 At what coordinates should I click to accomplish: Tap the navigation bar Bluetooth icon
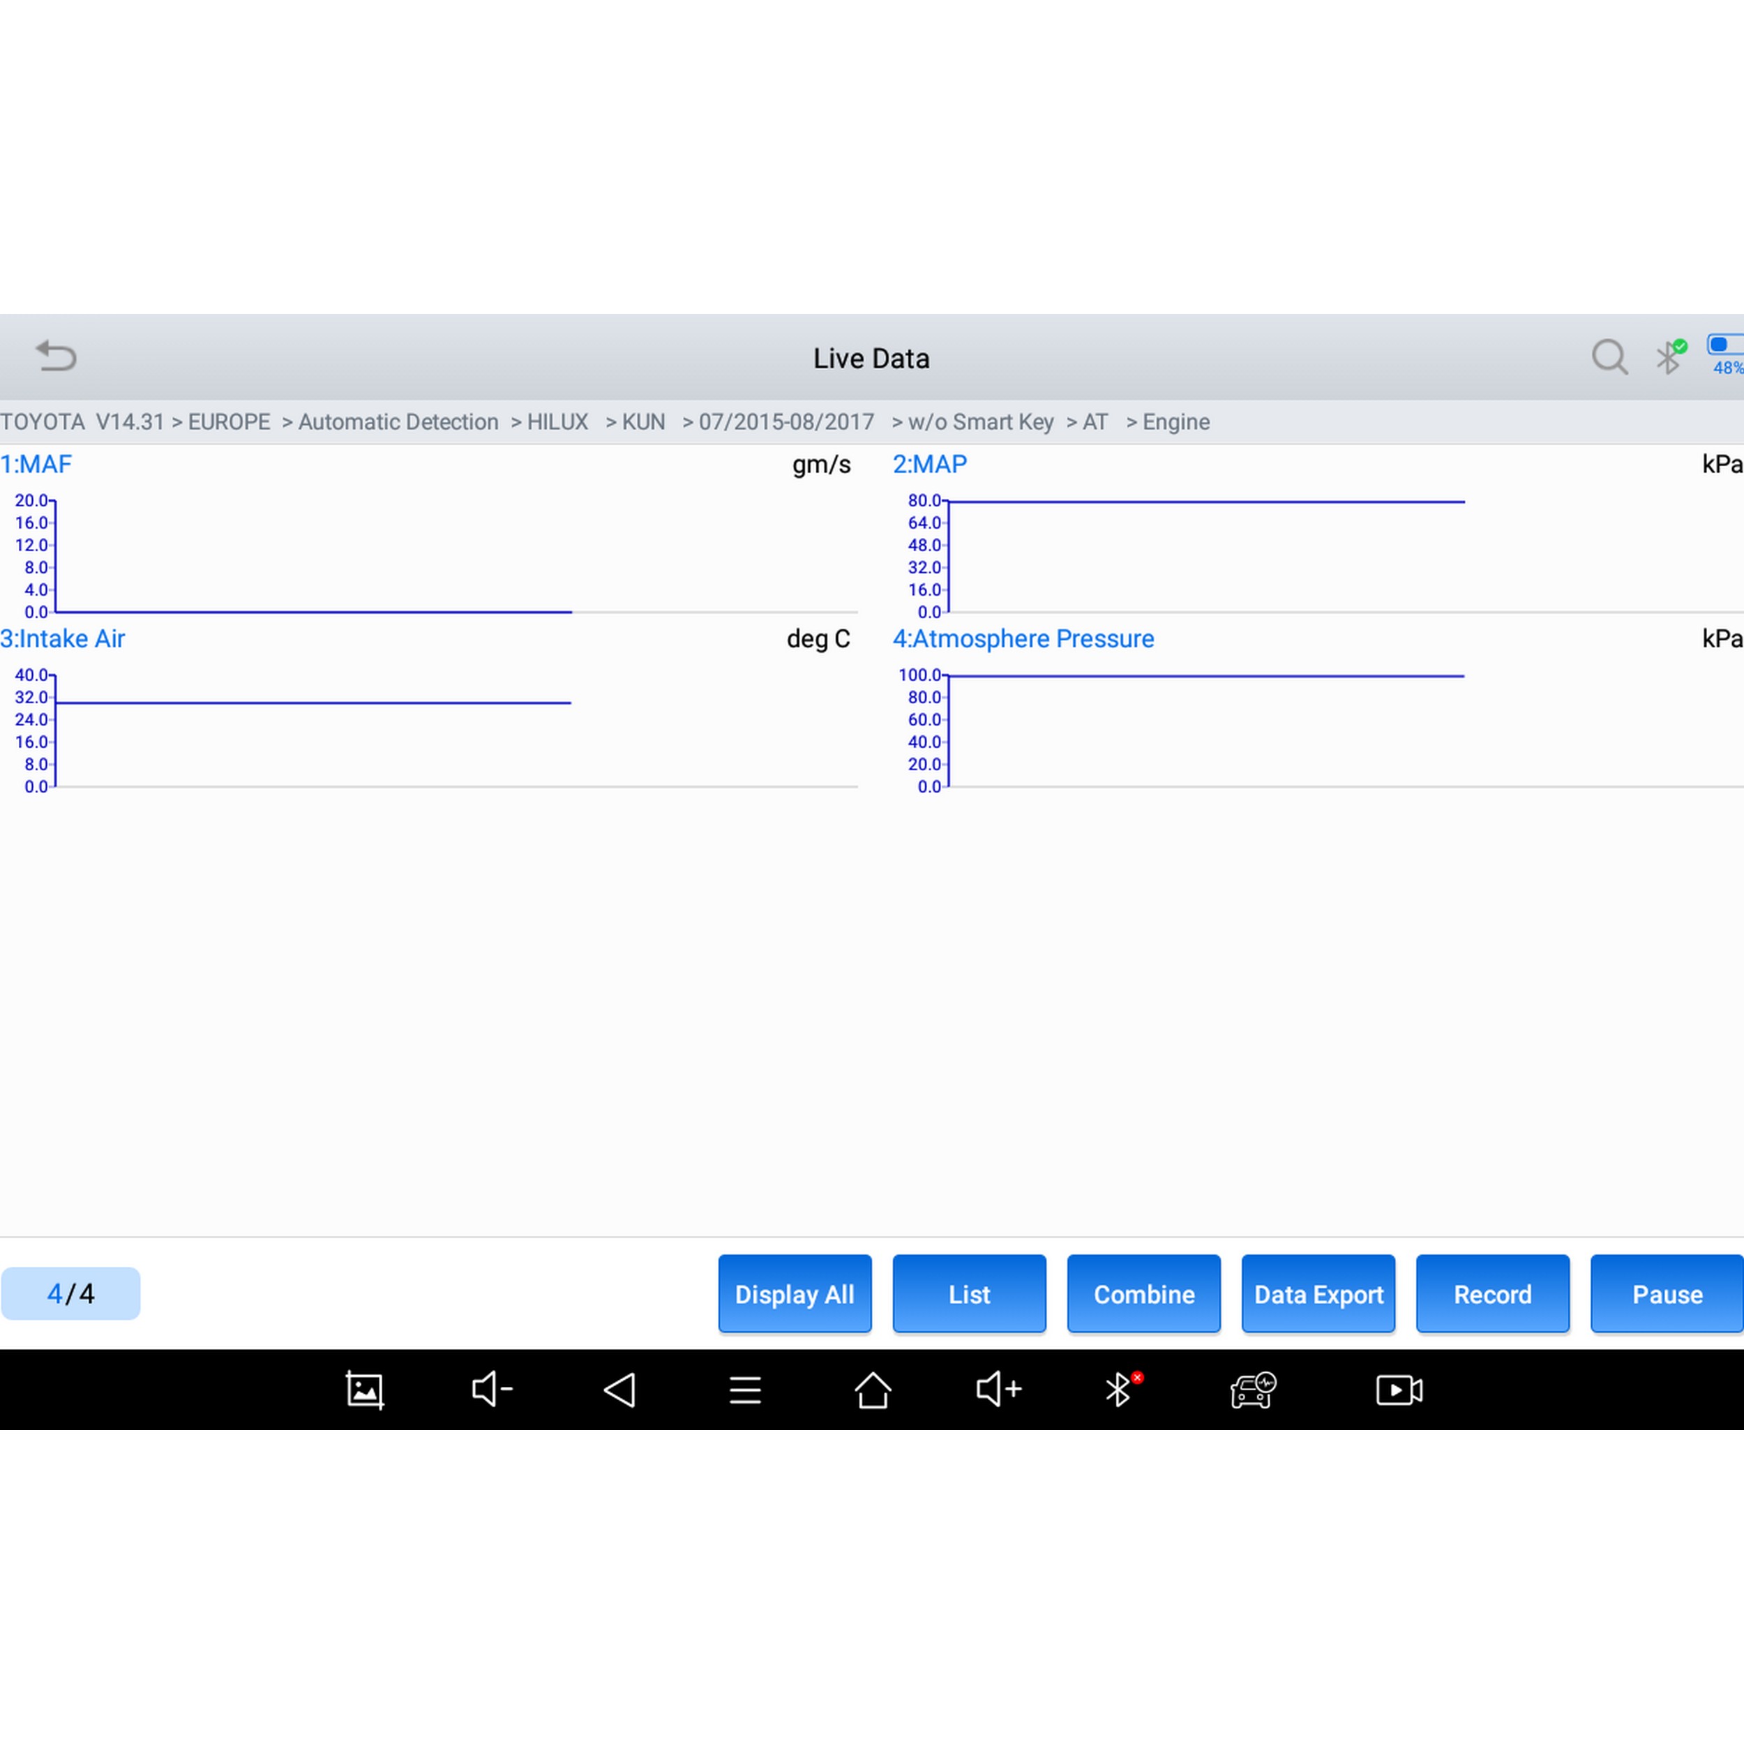click(1120, 1390)
